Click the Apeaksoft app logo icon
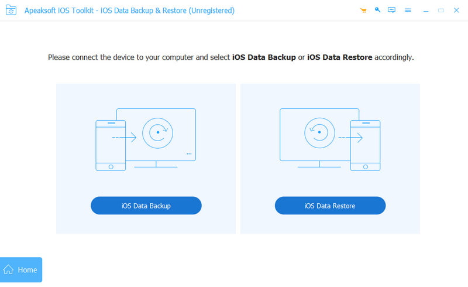 [11, 10]
